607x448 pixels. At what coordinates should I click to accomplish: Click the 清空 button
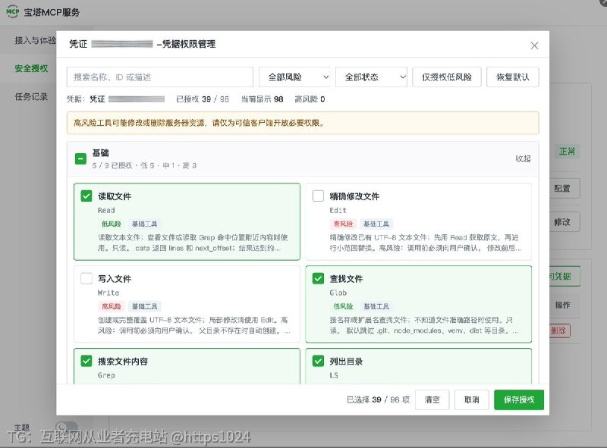click(x=432, y=399)
